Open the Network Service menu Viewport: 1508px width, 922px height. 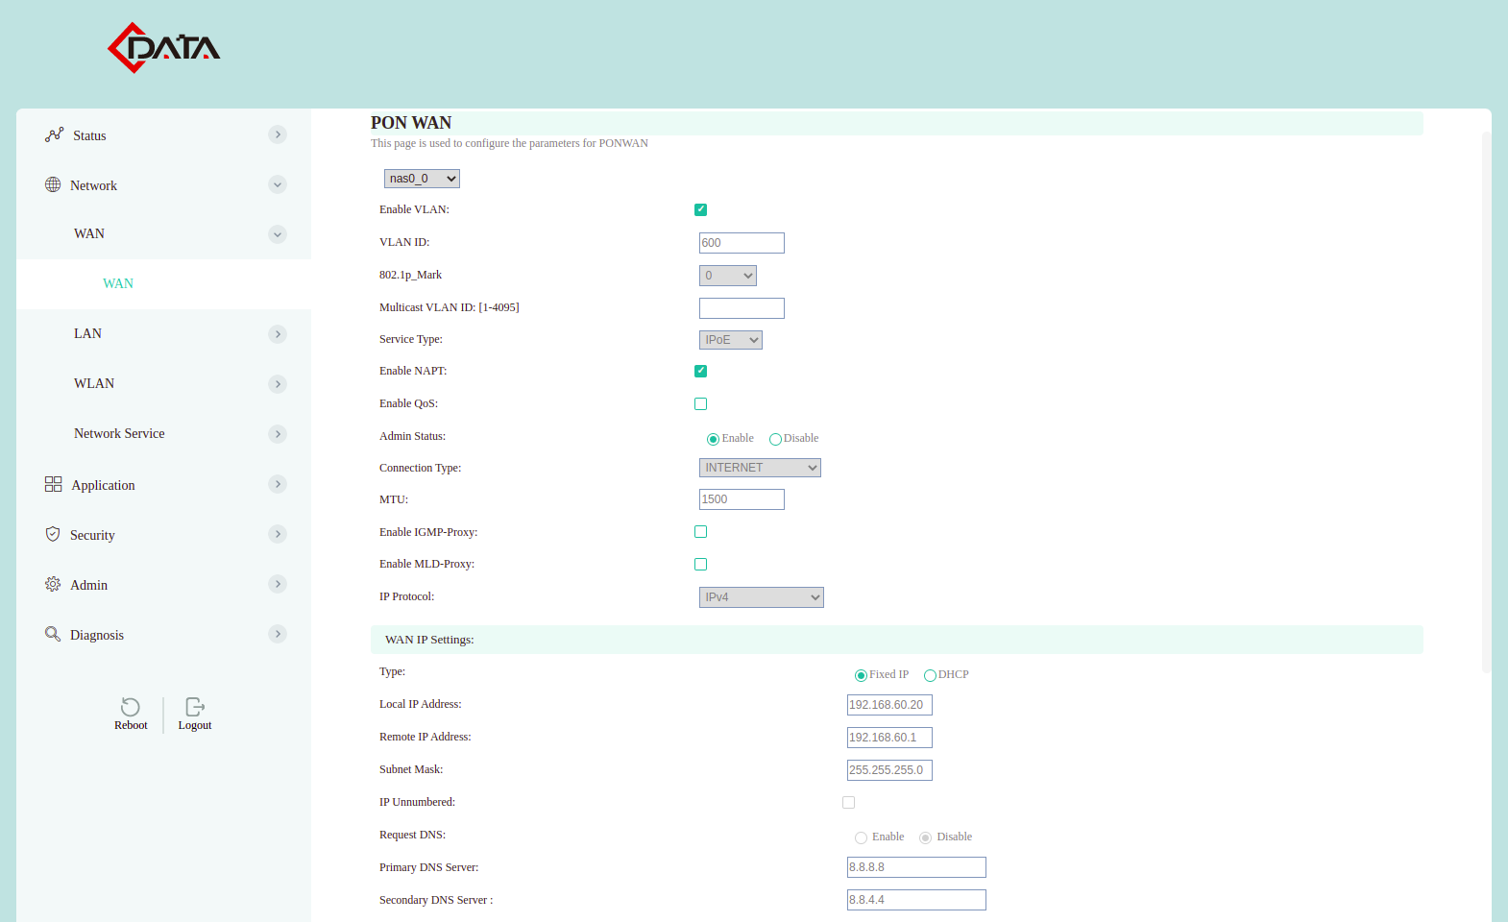(119, 433)
